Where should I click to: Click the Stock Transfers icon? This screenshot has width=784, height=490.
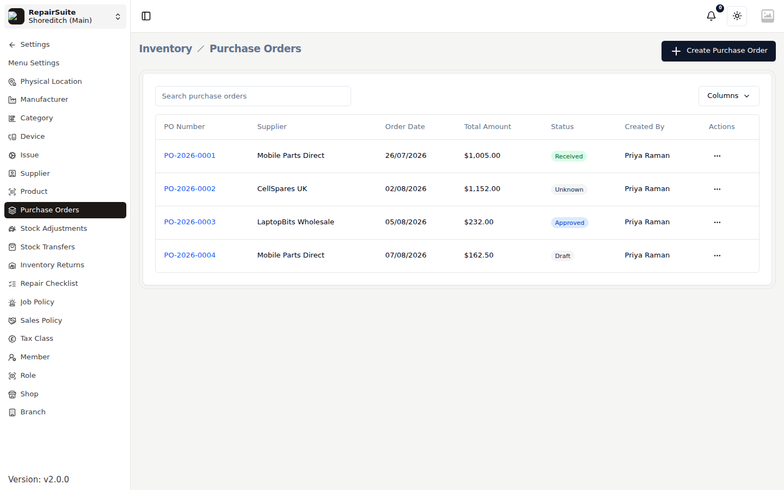point(12,247)
